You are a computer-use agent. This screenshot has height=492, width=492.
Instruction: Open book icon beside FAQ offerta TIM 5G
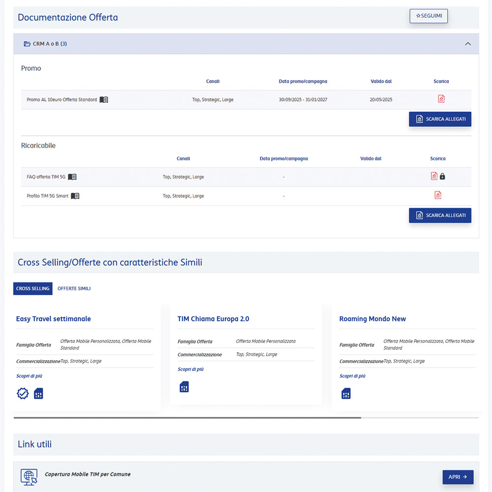tap(72, 177)
